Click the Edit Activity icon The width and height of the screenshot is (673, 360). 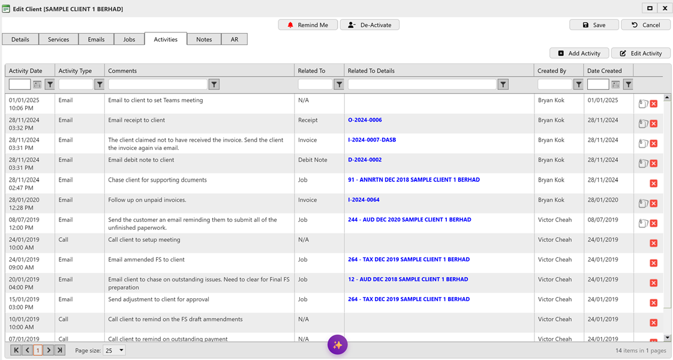(622, 53)
